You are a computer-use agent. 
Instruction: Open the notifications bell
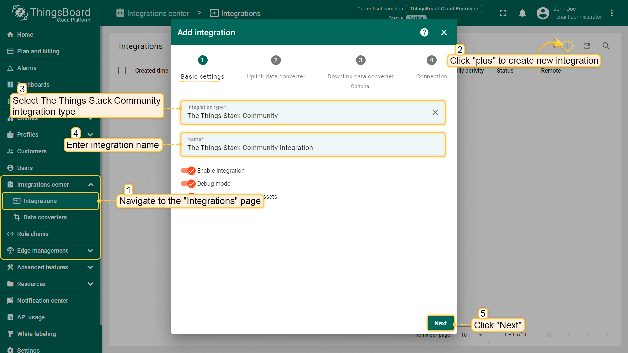coord(522,13)
